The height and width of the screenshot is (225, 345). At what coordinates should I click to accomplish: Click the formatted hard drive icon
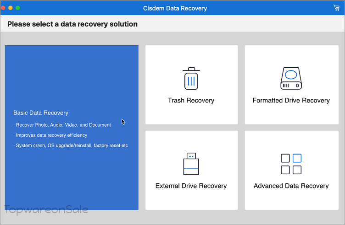[x=291, y=78]
